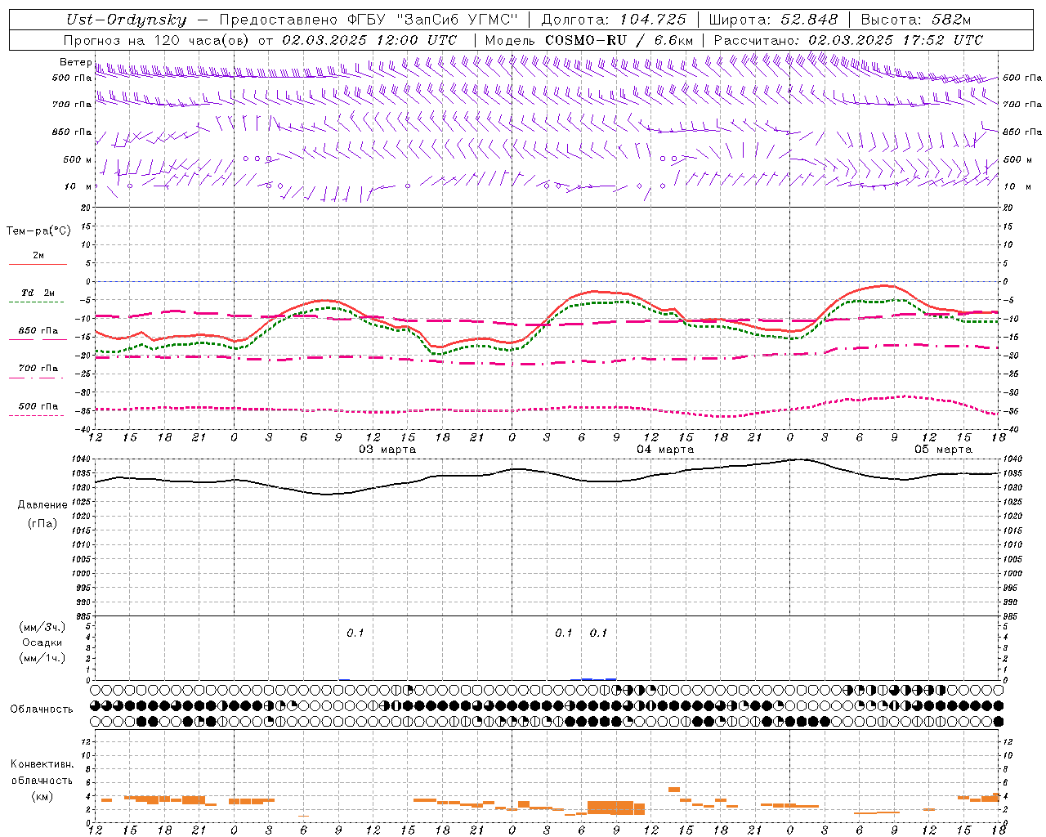Click the "Давление" pressure chart label
The width and height of the screenshot is (1046, 837).
(42, 505)
